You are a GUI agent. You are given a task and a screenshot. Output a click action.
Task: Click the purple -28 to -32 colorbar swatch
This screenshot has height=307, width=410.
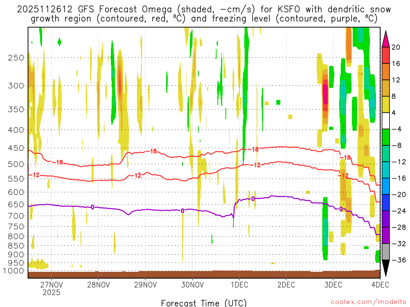(386, 235)
